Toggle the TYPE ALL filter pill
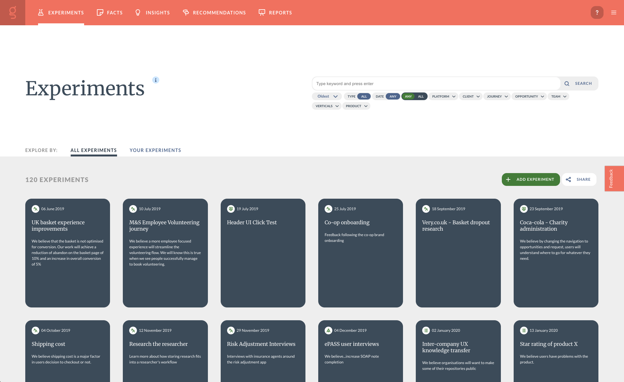The image size is (624, 382). coord(364,96)
